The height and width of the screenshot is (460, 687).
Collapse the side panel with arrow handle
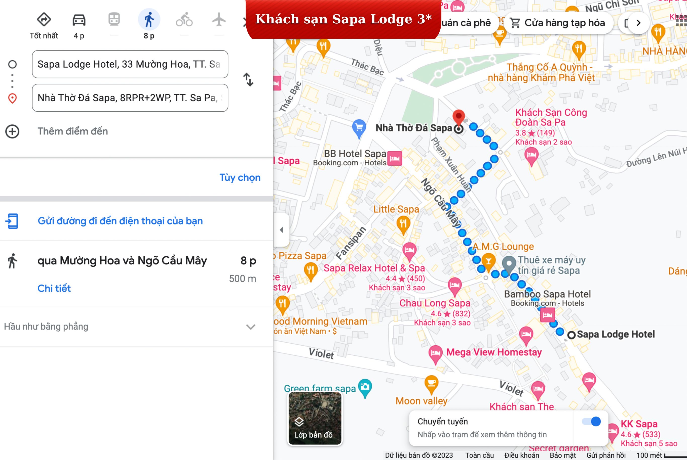[281, 230]
